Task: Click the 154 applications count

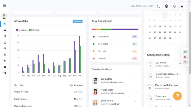Action: [76, 99]
